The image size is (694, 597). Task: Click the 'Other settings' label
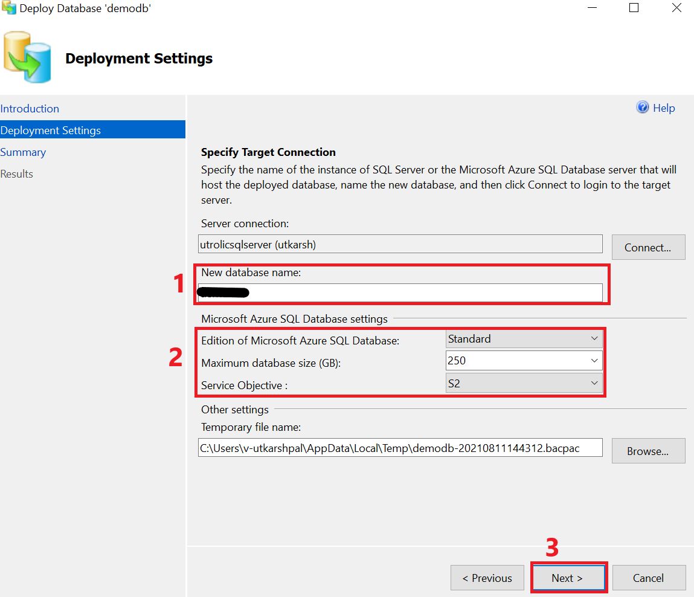tap(235, 409)
